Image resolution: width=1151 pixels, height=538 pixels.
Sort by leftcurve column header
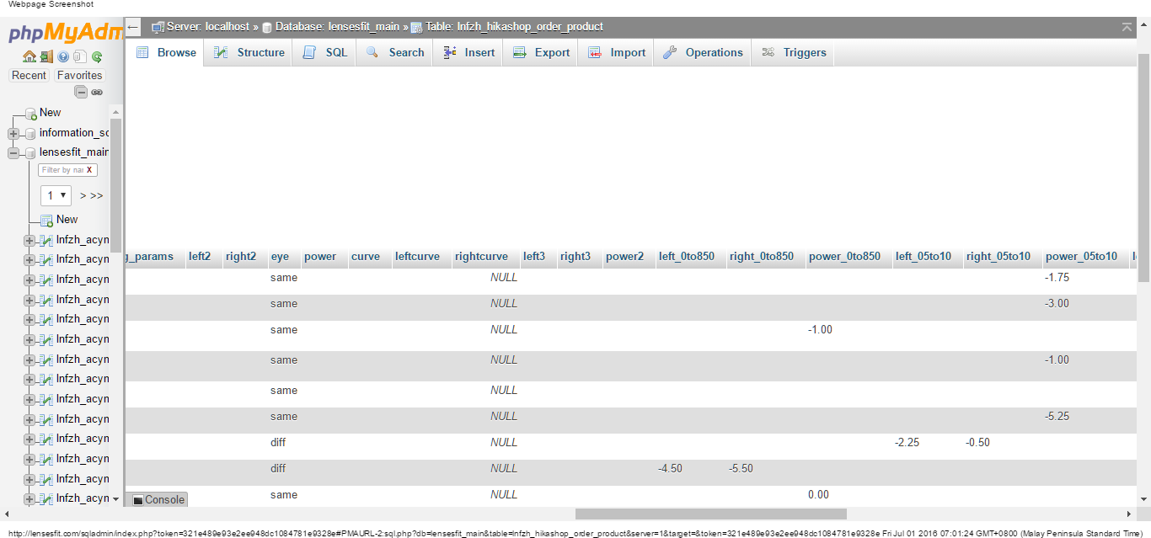coord(417,257)
